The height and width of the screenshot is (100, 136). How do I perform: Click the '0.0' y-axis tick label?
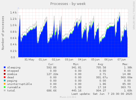coord(13,57)
